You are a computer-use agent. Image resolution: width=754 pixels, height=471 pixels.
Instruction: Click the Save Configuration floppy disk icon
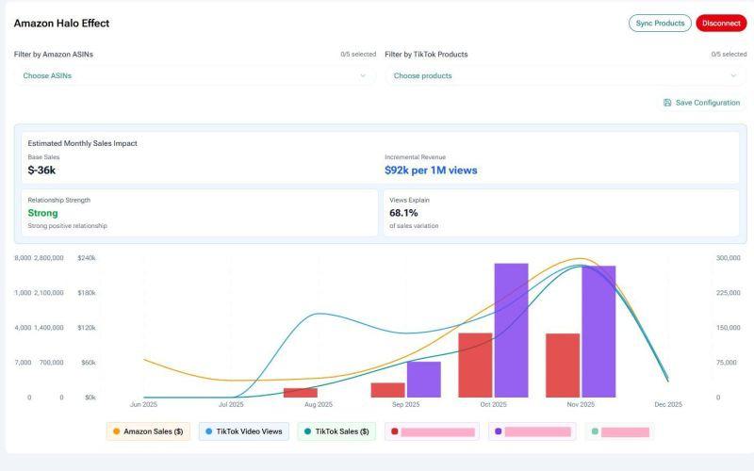[x=667, y=103]
